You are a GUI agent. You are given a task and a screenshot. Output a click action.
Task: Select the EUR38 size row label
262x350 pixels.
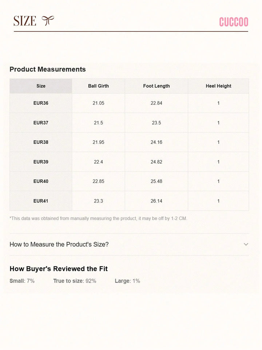point(41,142)
